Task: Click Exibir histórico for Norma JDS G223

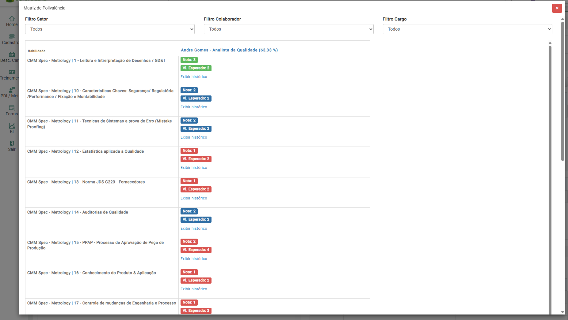Action: pos(194,198)
